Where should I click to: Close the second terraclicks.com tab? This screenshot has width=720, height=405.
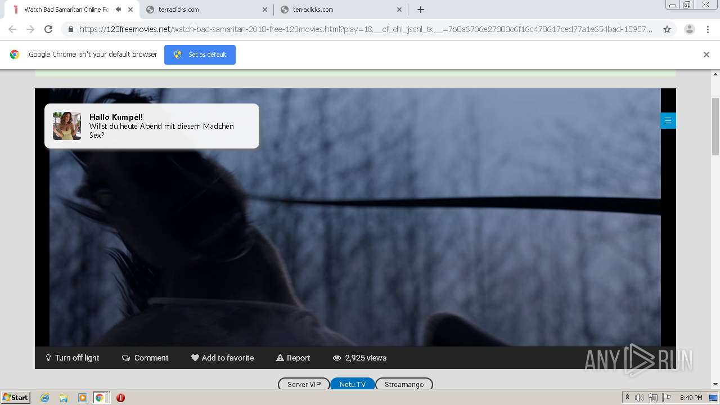click(399, 10)
